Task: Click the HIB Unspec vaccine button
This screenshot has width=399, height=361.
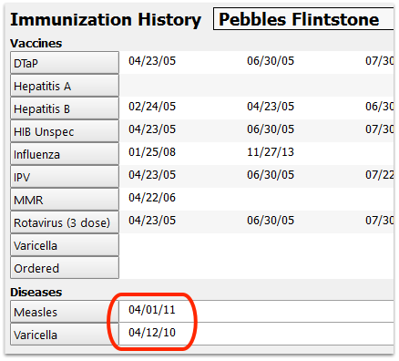Action: [65, 131]
